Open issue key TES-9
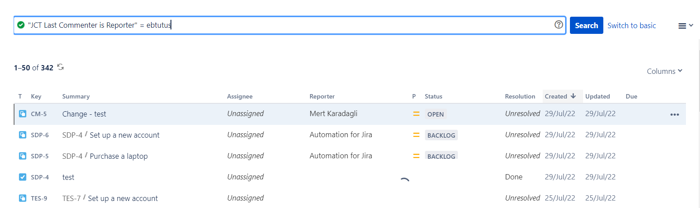 39,198
